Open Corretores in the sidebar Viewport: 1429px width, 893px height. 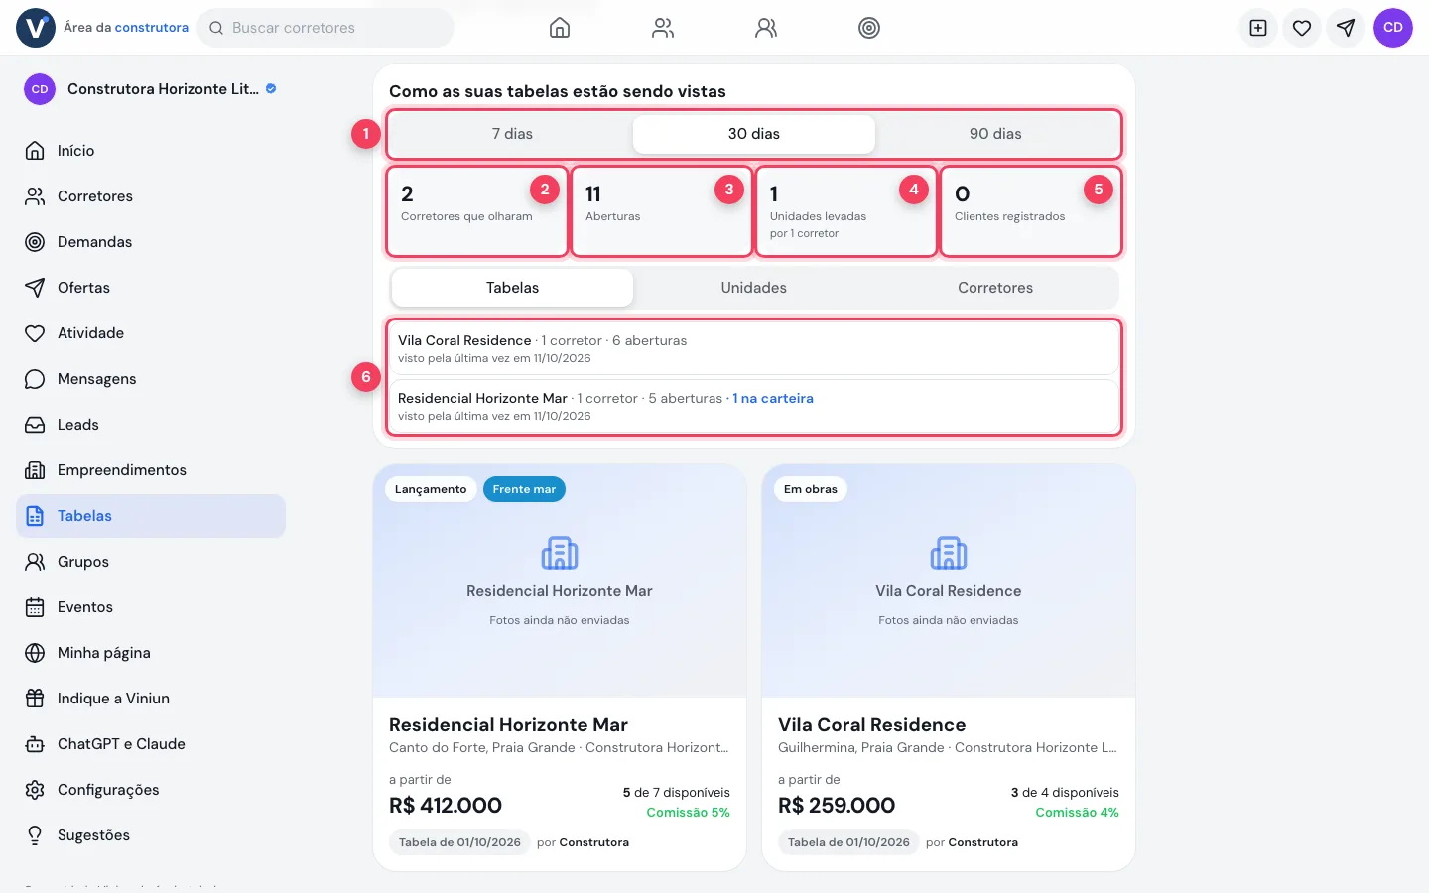click(151, 196)
